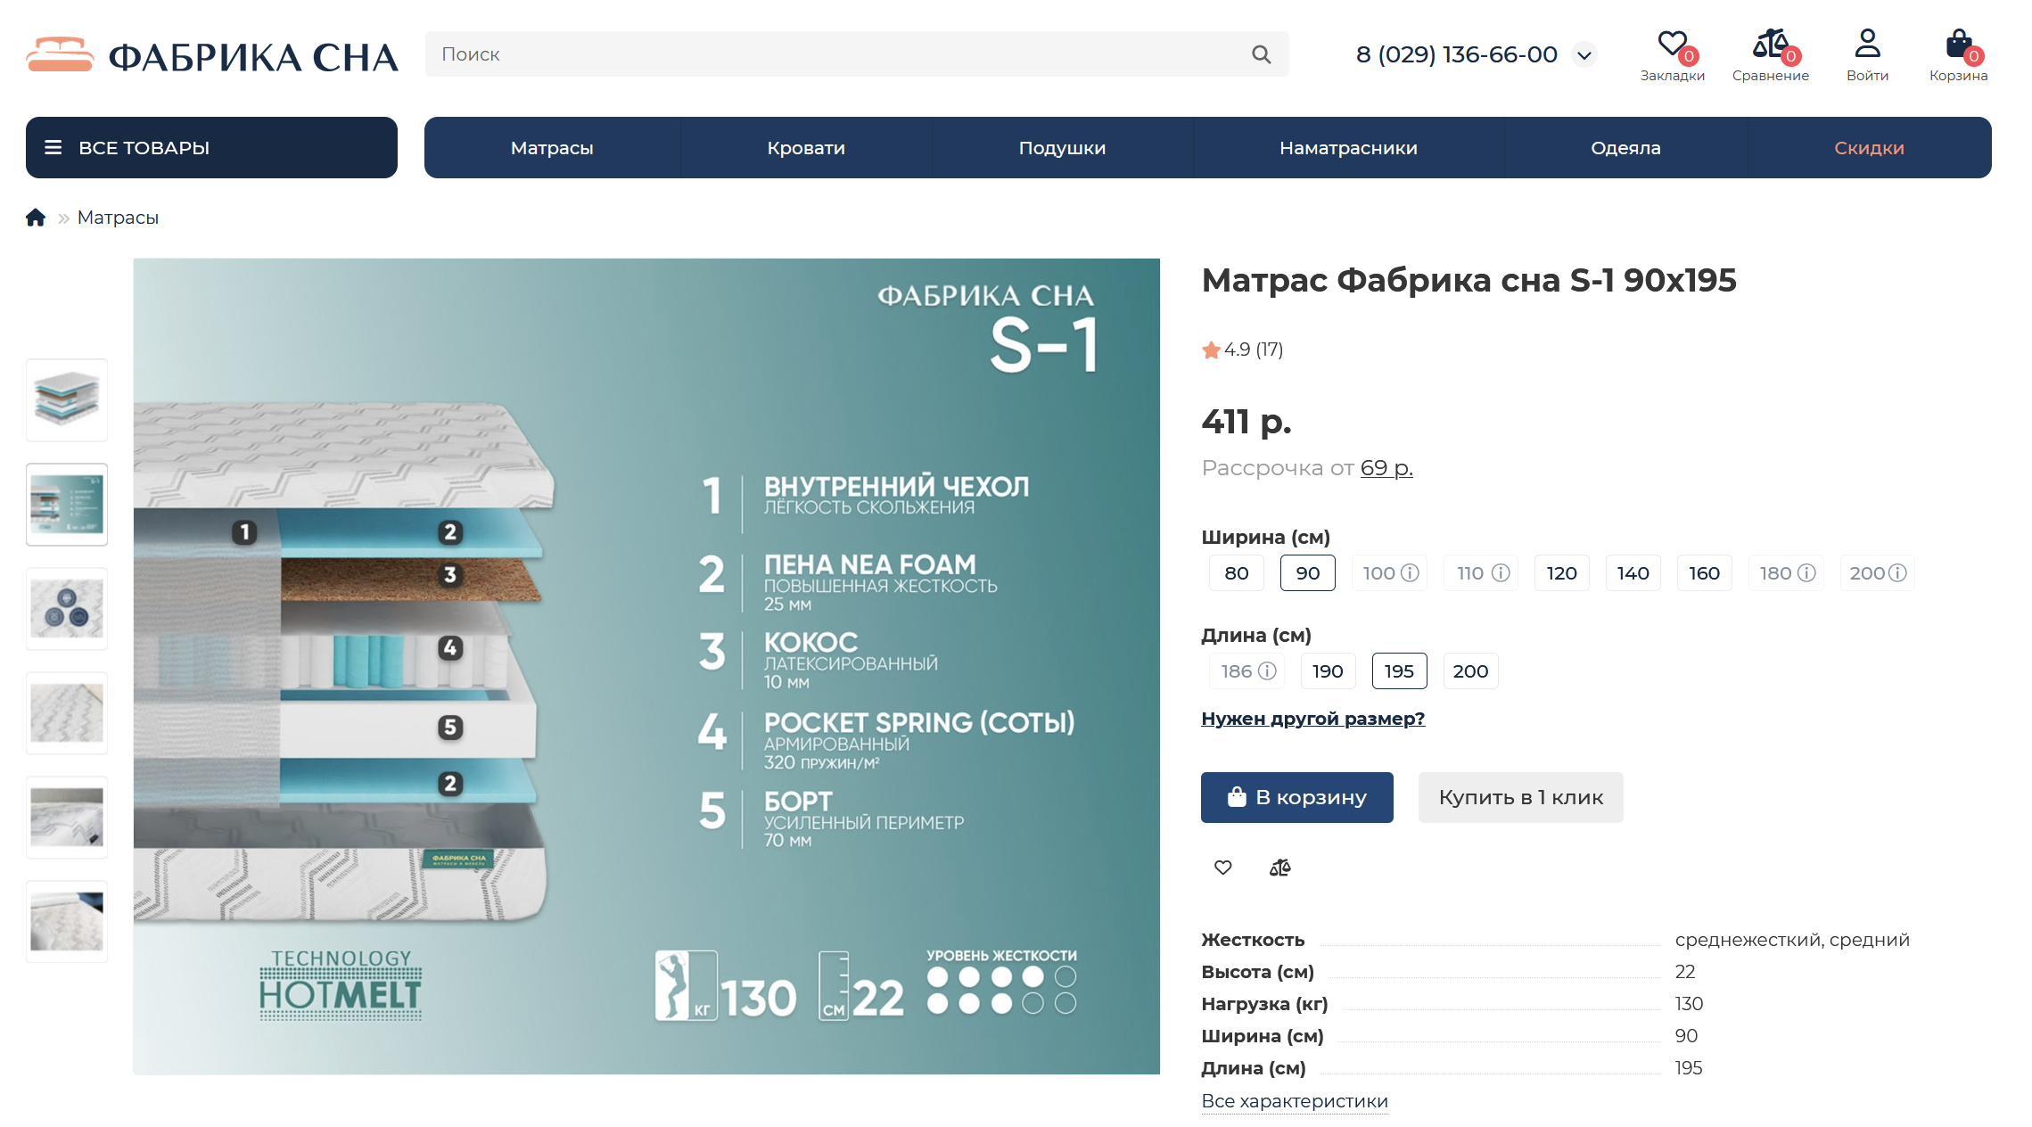Screen dimensions: 2032x1127
Task: Show the first thumbnail of mattress layers
Action: tap(67, 400)
